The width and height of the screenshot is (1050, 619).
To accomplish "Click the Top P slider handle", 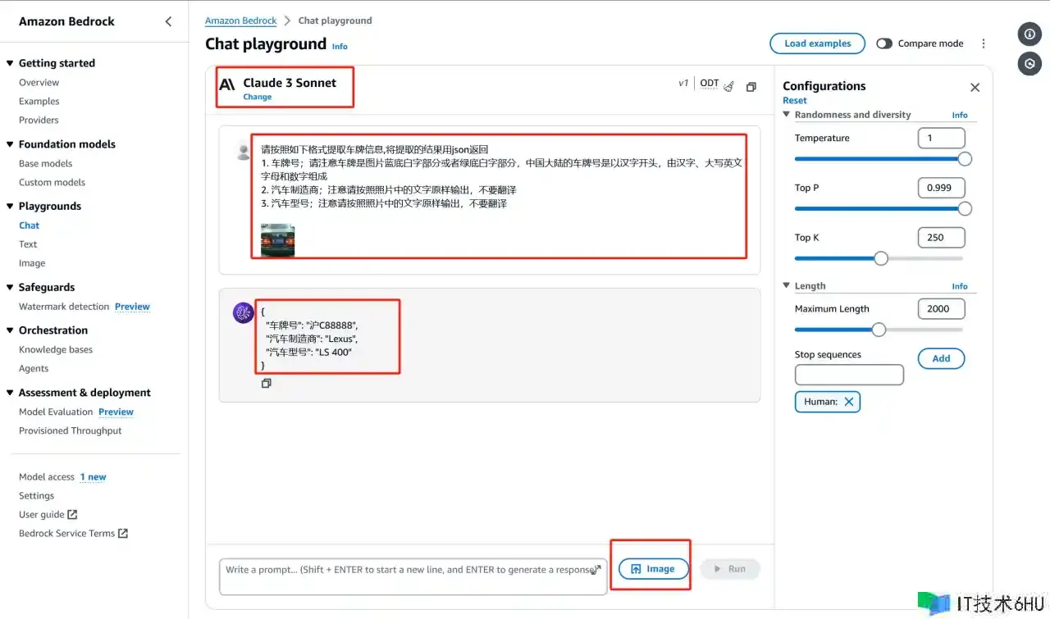I will pos(965,209).
